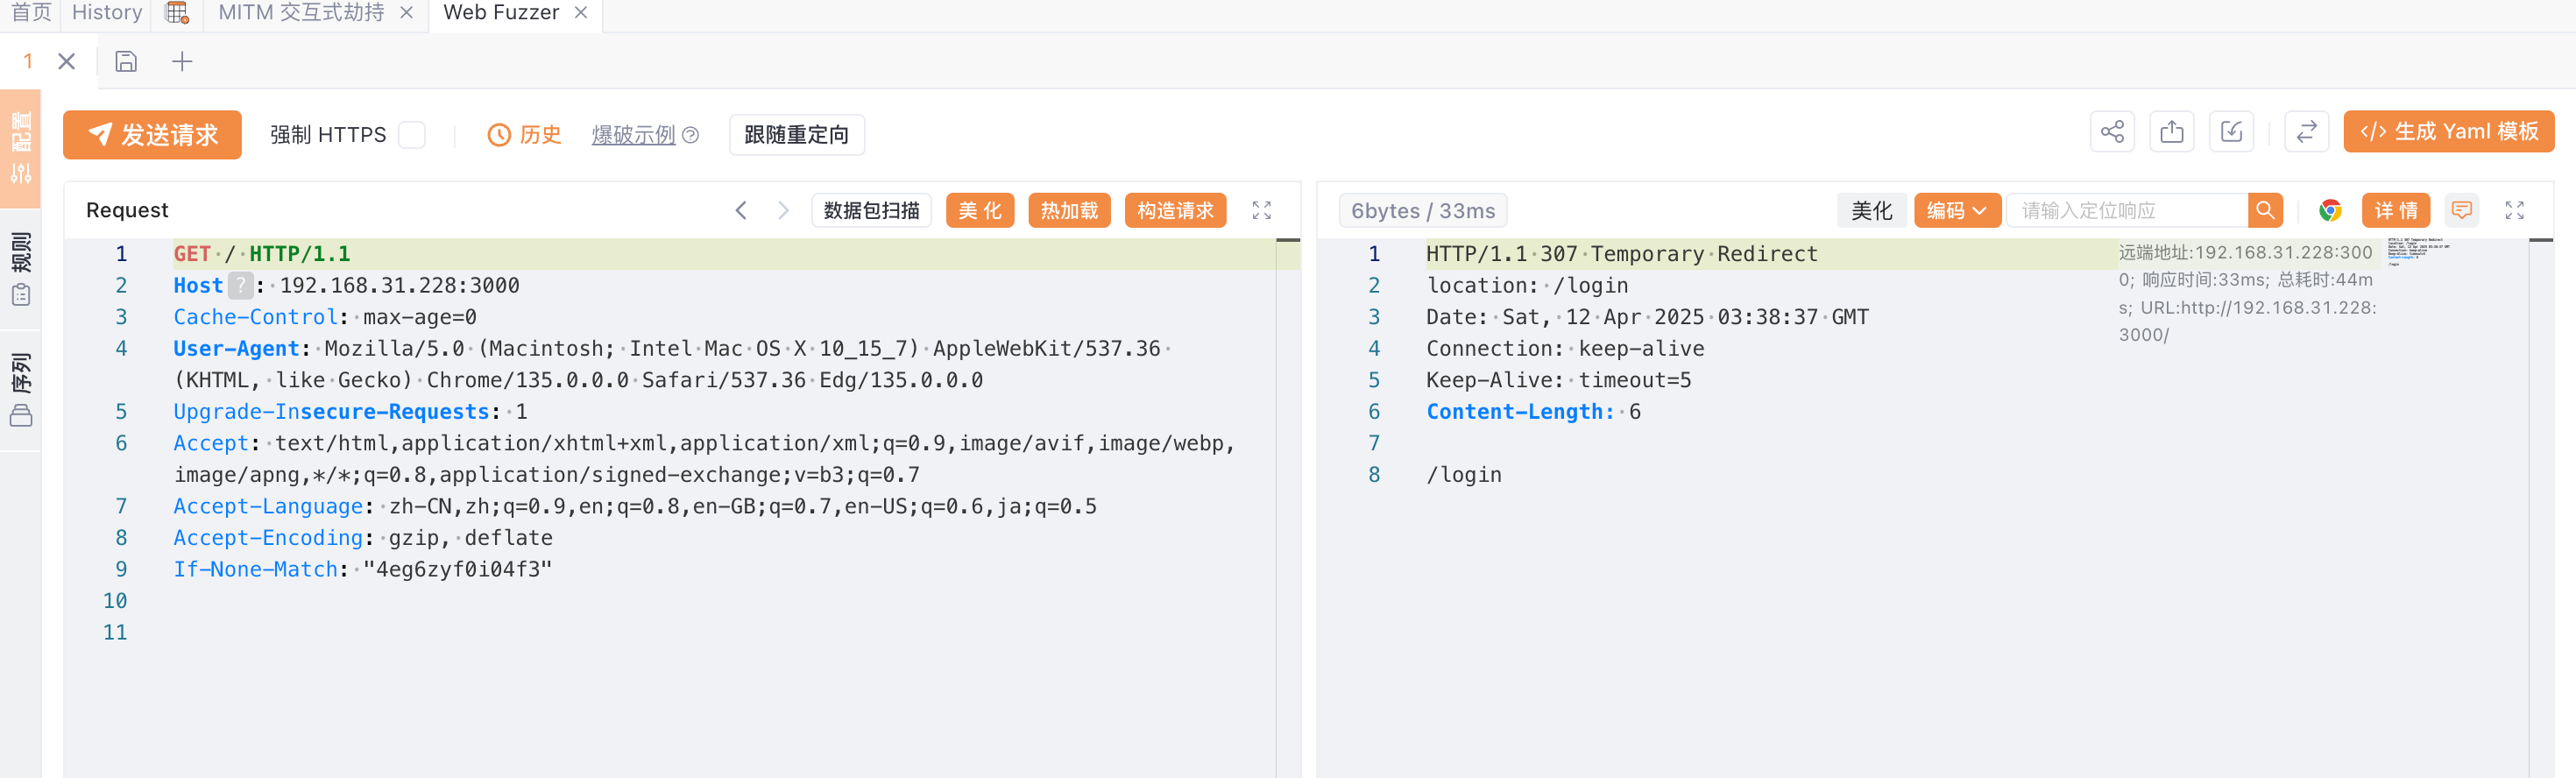The image size is (2576, 778).
Task: Click the export upload icon
Action: click(2172, 132)
